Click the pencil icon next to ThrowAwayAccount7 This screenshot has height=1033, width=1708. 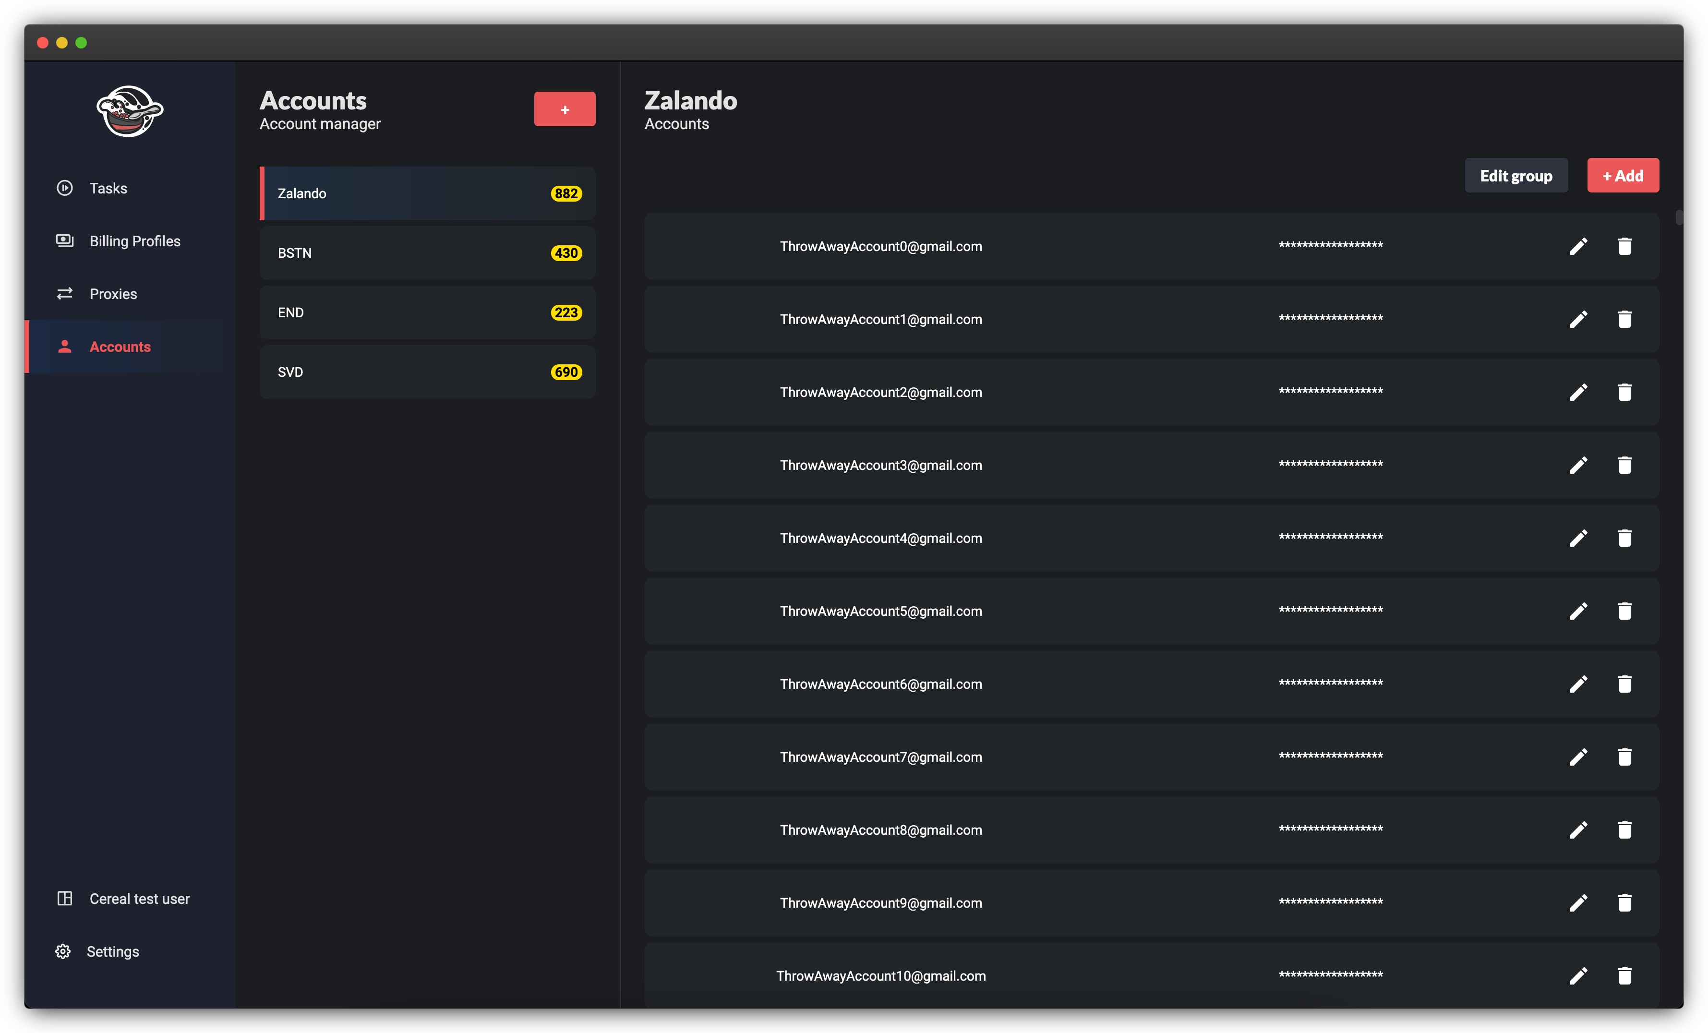pyautogui.click(x=1578, y=757)
